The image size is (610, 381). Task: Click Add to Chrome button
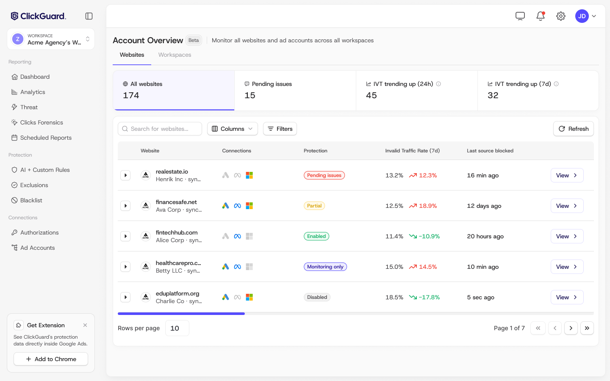click(x=51, y=359)
